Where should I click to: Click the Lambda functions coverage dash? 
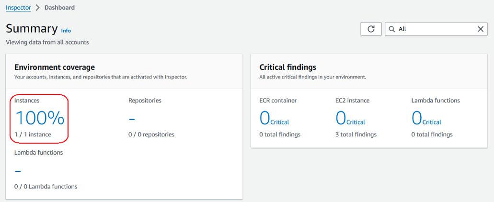[18, 171]
